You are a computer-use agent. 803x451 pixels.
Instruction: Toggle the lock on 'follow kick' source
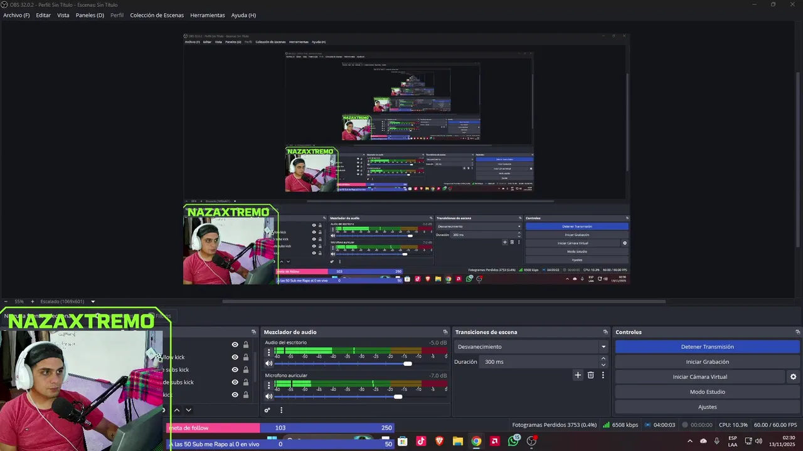coord(246,357)
